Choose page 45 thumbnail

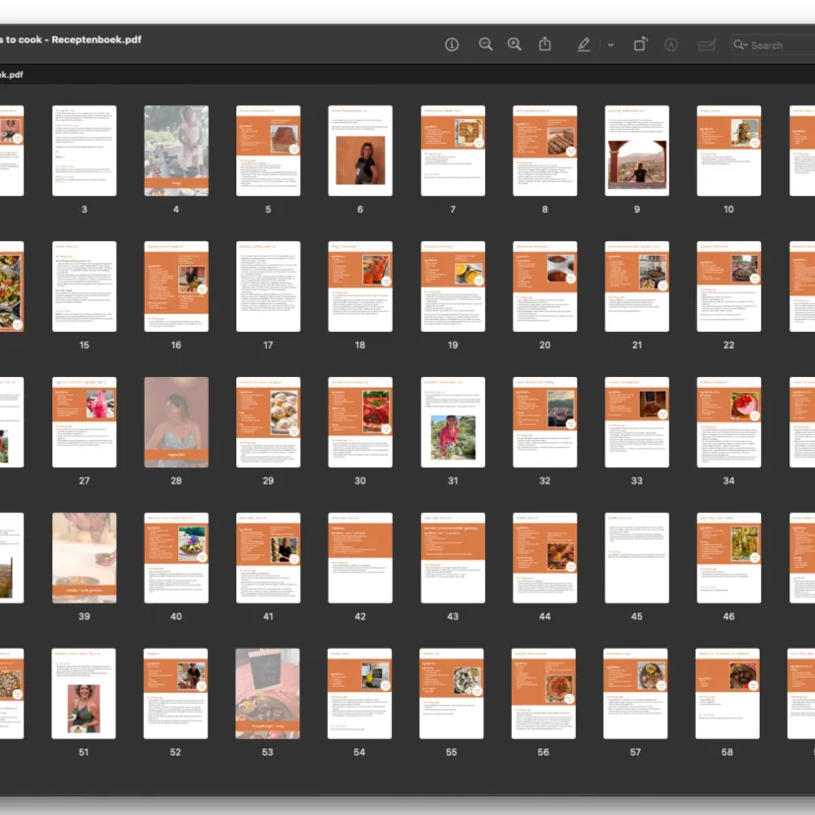(x=637, y=557)
